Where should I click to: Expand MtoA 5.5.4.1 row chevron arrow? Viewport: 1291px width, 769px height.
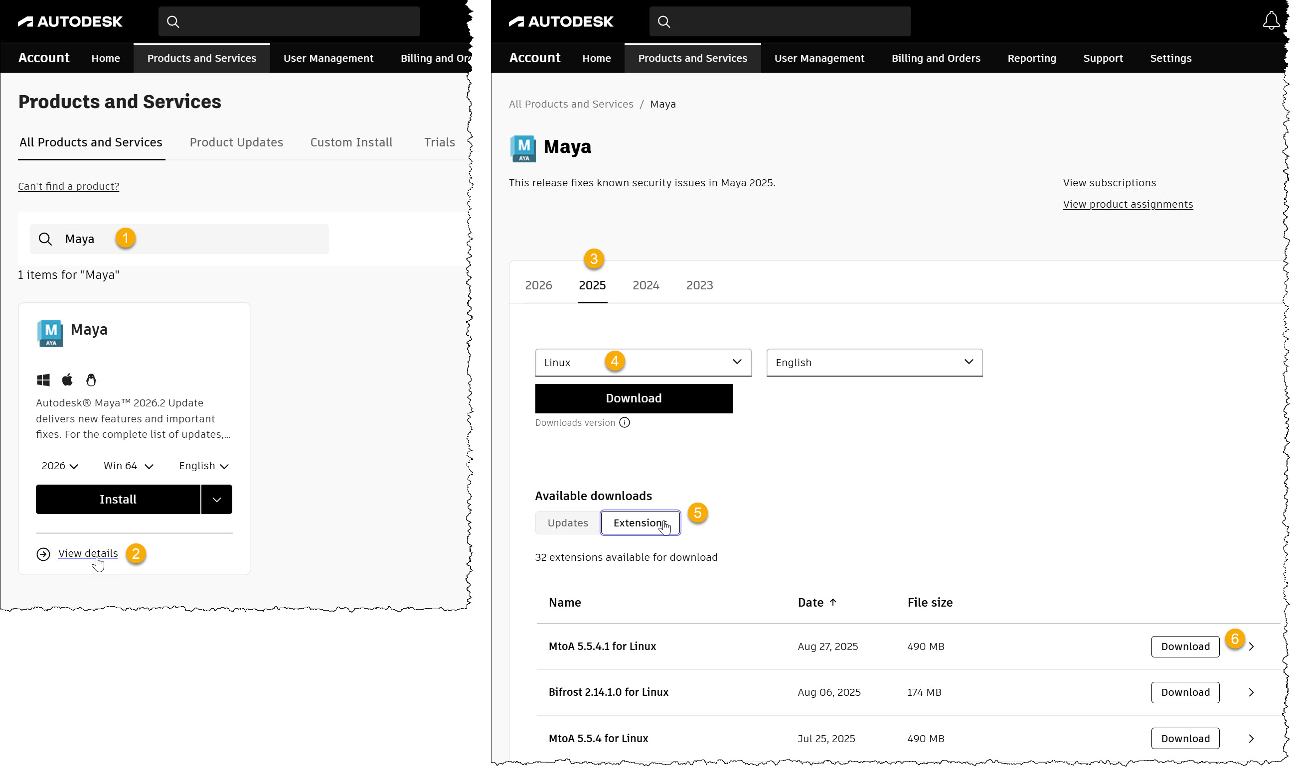(1252, 646)
